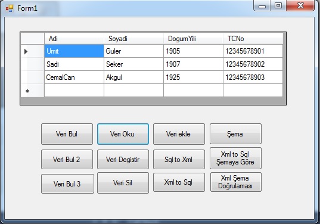Viewport: 320px width, 224px height.
Task: Select the cell containing CemalCan
Action: [x=74, y=77]
